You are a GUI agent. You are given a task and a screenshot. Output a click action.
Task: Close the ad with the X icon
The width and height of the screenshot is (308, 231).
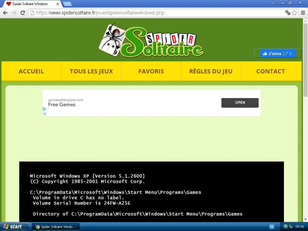pos(45,114)
